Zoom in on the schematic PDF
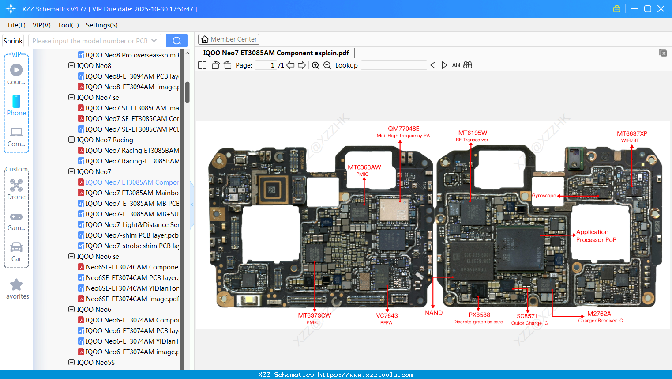The image size is (672, 379). point(315,65)
